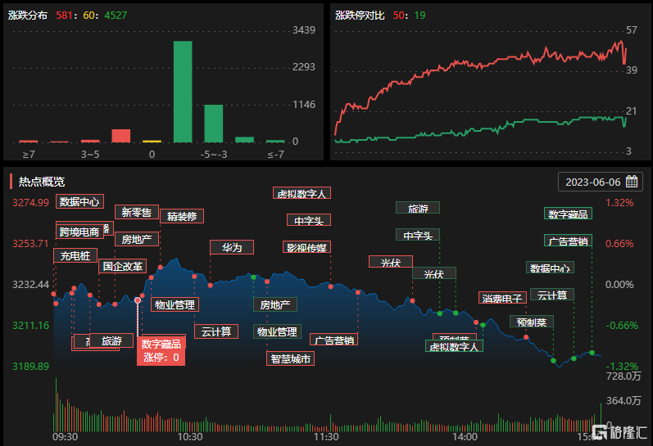Screen dimensions: 653x446
Task: Select the red 房地产 hotspot label
Action: coord(137,239)
